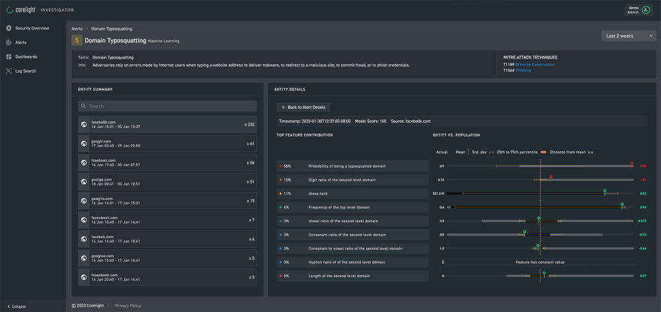This screenshot has height=312, width=661.
Task: Open T1189 Drive-by Compromise link
Action: pos(535,65)
